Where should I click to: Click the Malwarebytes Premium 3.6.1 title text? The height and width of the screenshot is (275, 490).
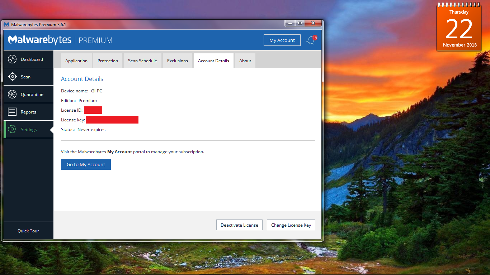point(39,25)
